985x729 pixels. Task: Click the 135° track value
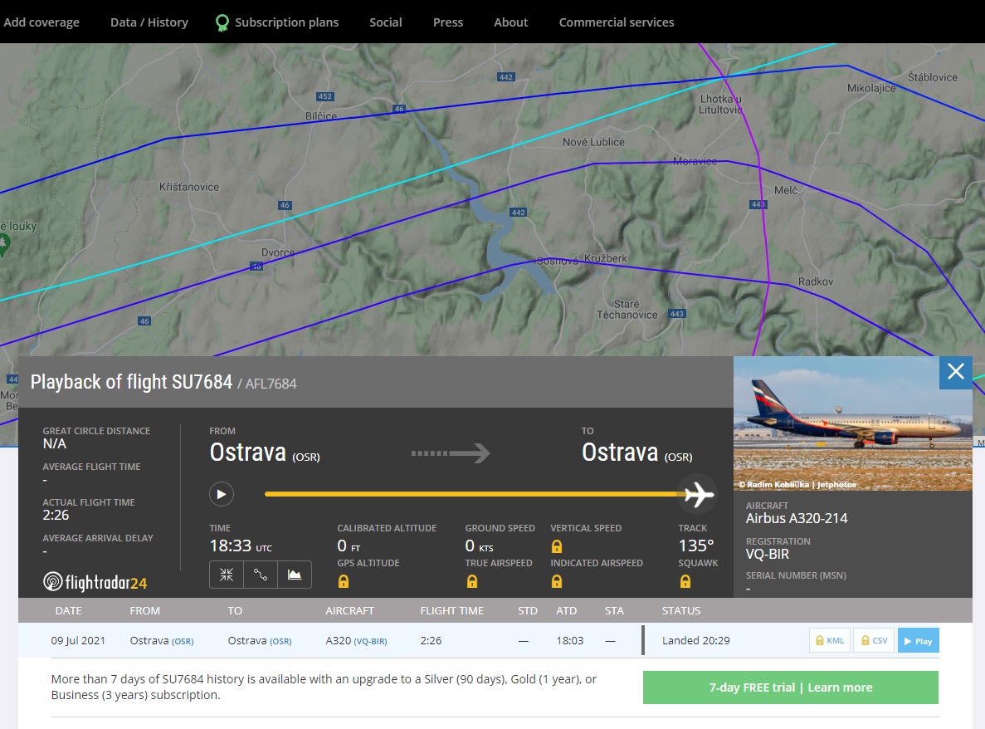click(696, 546)
